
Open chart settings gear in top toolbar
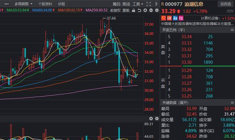[x=157, y=10]
